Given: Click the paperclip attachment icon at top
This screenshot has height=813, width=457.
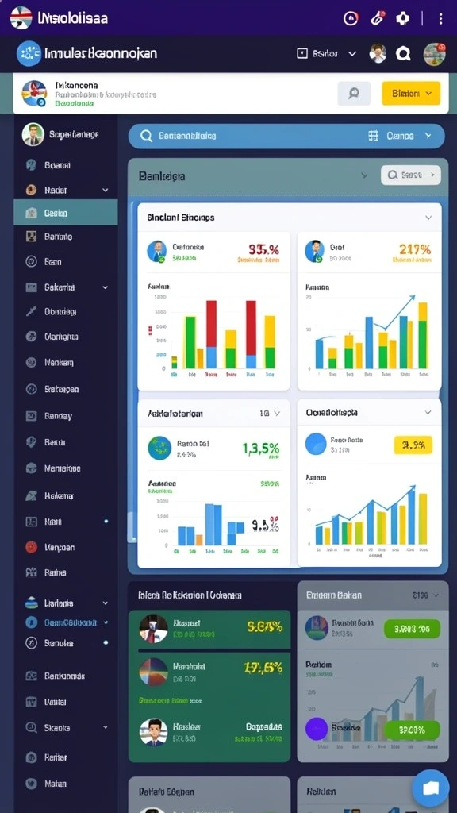Looking at the screenshot, I should point(377,18).
